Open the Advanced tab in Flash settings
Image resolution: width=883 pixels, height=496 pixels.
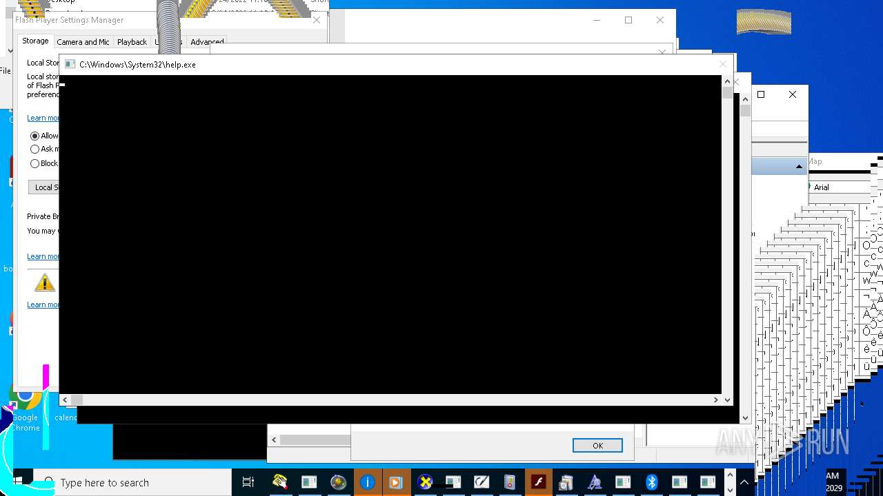(x=207, y=42)
